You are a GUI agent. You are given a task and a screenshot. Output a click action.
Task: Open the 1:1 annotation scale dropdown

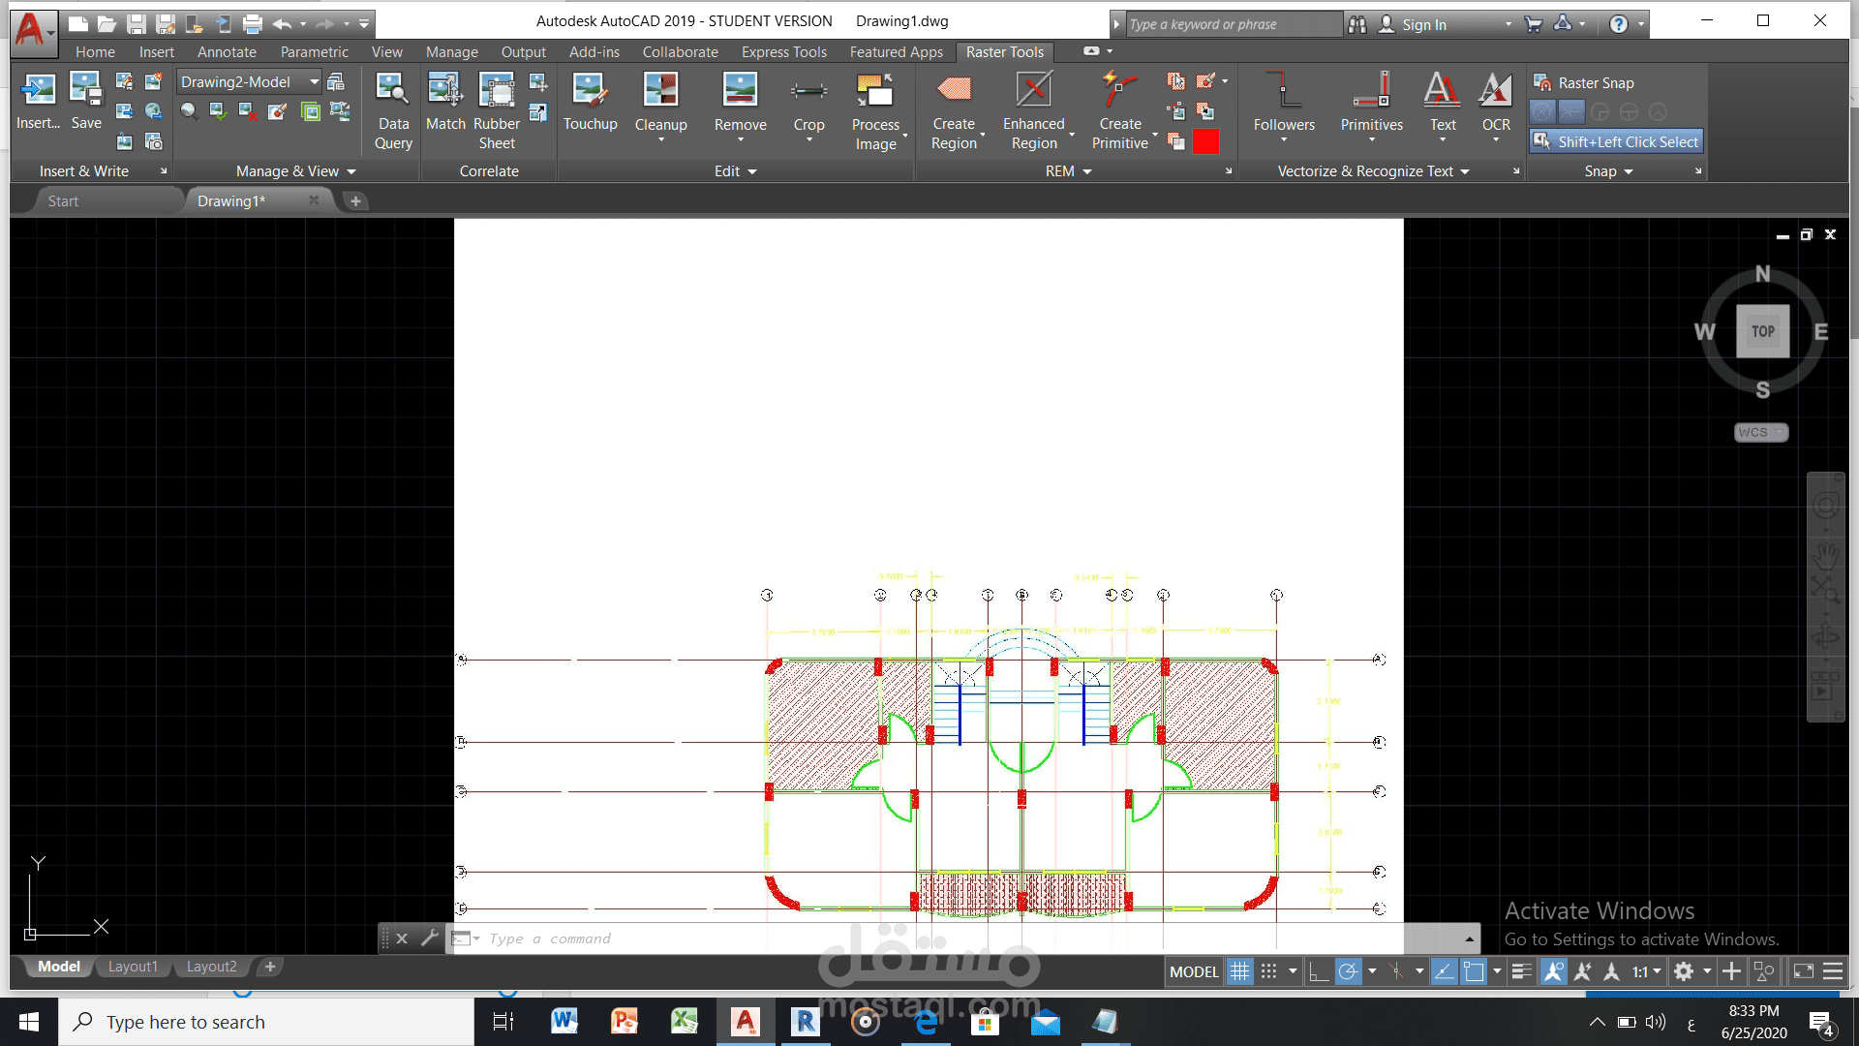coord(1646,971)
